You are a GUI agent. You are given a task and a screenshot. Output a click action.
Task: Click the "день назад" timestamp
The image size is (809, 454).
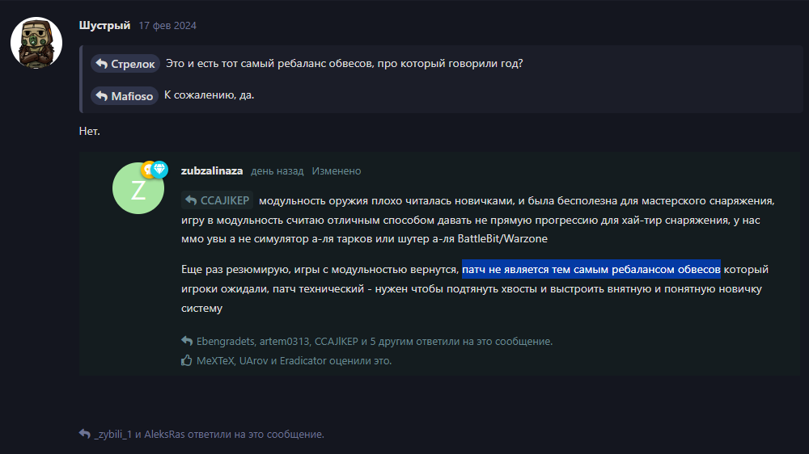point(277,171)
